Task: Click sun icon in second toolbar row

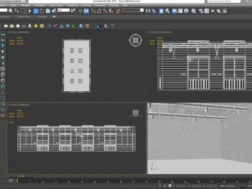Action: pyautogui.click(x=36, y=26)
